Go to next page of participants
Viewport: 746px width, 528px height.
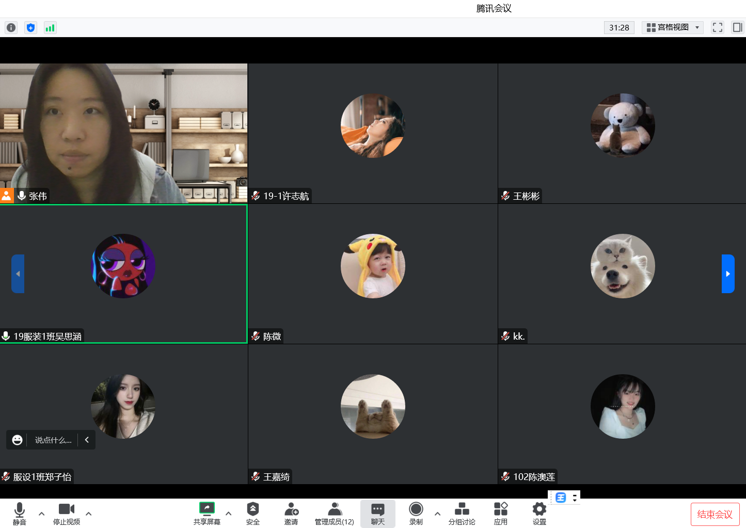[x=728, y=274]
